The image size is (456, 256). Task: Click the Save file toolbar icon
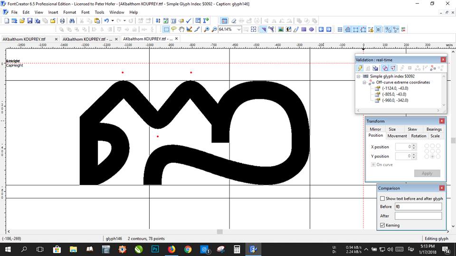tap(29, 21)
